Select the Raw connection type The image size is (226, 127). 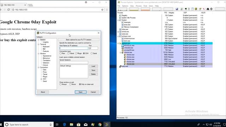(60, 53)
